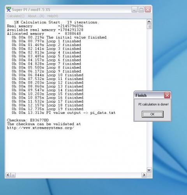Click the horizontal scrollbar left arrow
Screen dimensions: 187x195
tap(8, 175)
